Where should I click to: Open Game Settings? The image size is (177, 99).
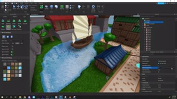(93, 7)
